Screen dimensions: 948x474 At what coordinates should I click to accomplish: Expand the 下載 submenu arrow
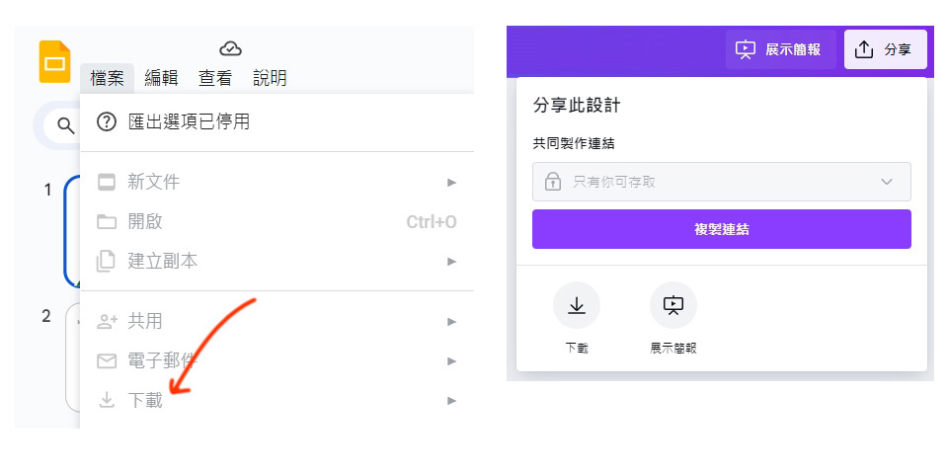[x=451, y=401]
